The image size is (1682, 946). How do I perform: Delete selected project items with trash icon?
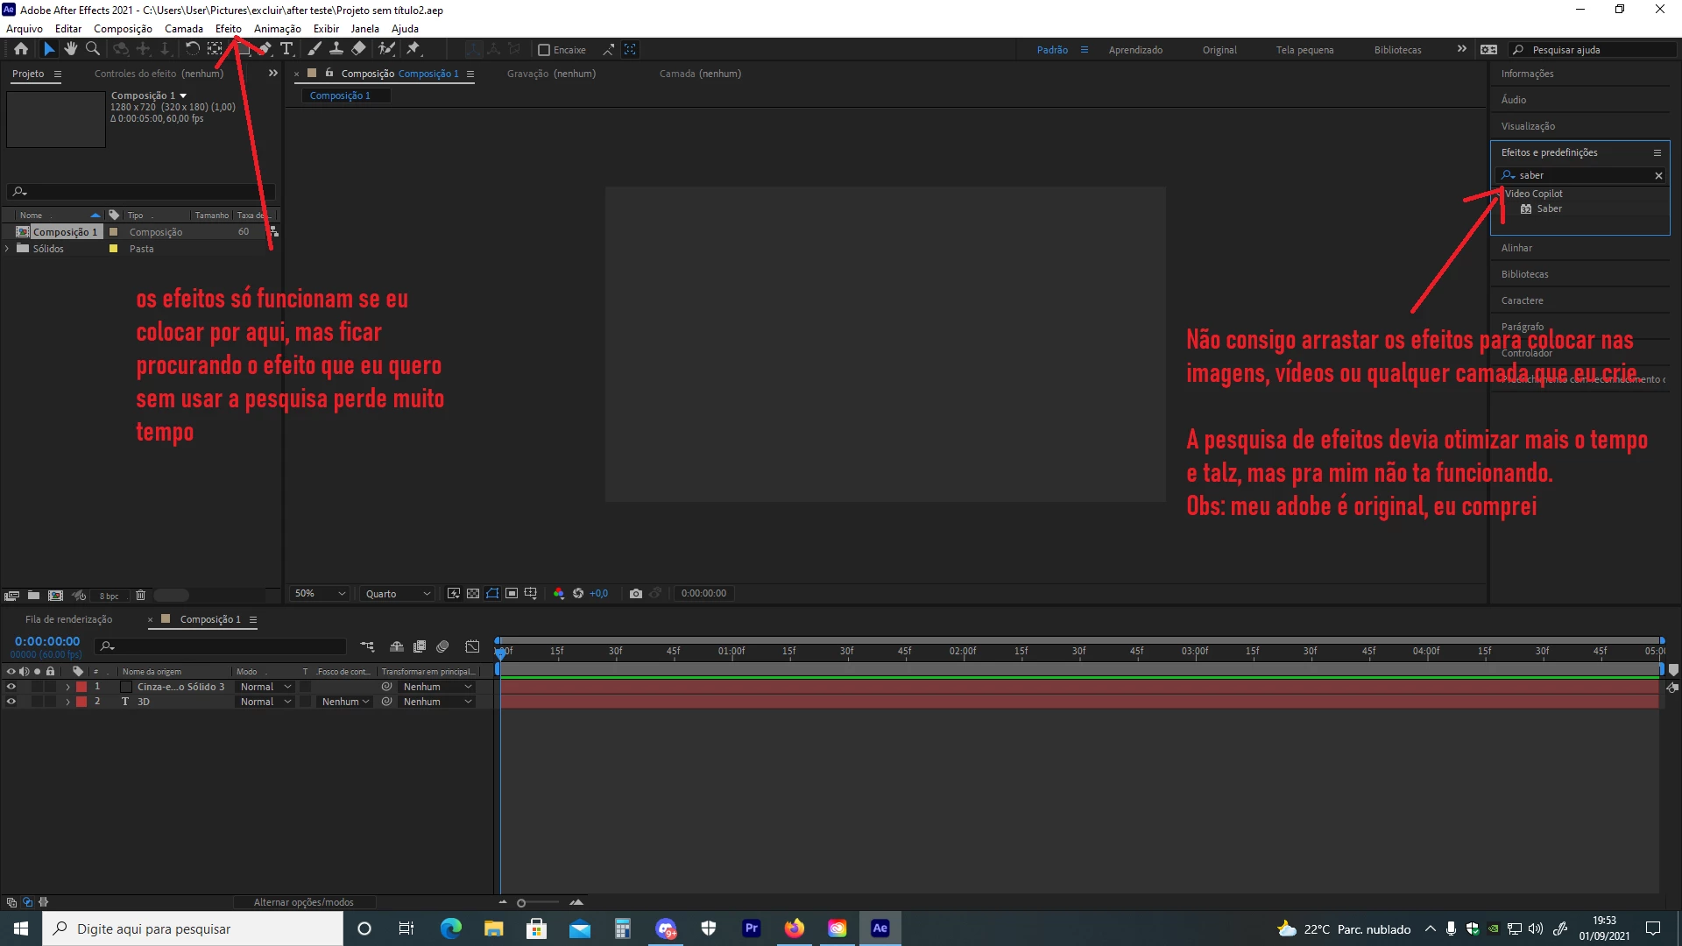[x=140, y=596]
